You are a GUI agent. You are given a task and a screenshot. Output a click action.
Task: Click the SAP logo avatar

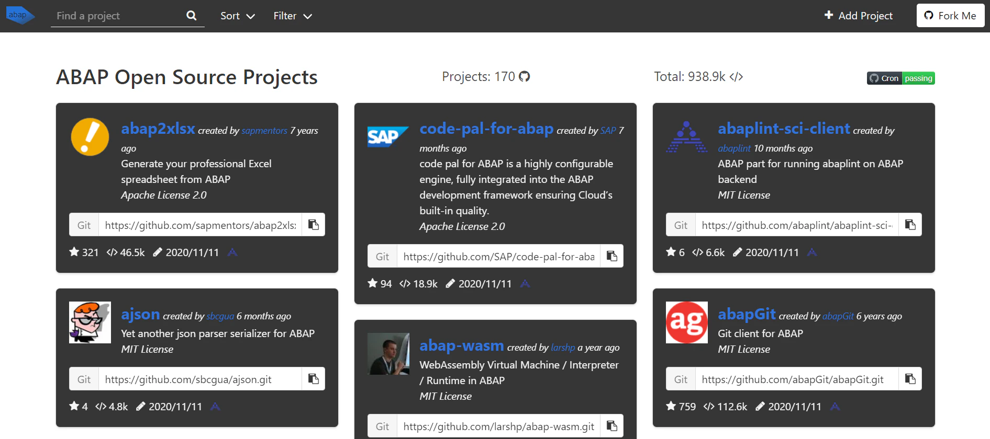tap(388, 137)
